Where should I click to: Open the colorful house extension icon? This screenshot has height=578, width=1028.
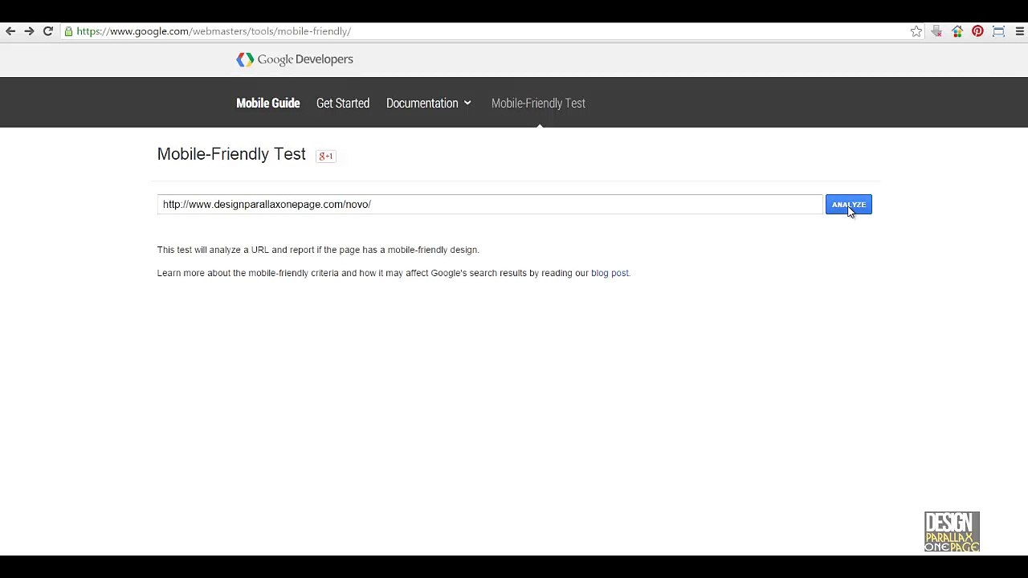pos(957,31)
